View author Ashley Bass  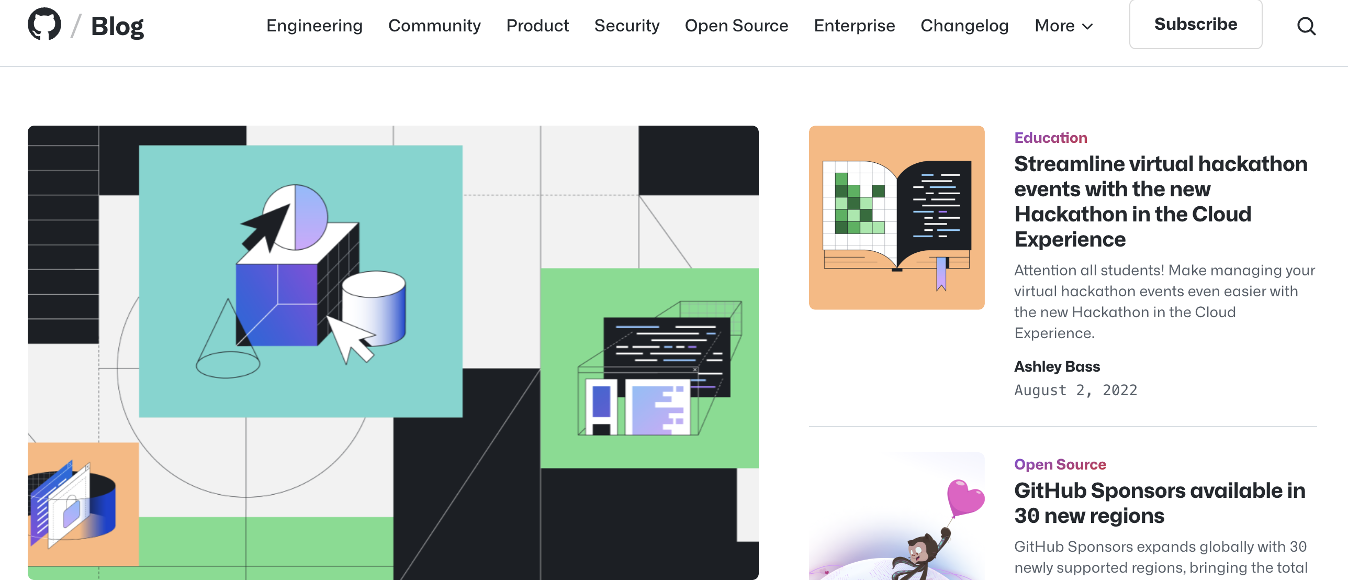coord(1057,366)
